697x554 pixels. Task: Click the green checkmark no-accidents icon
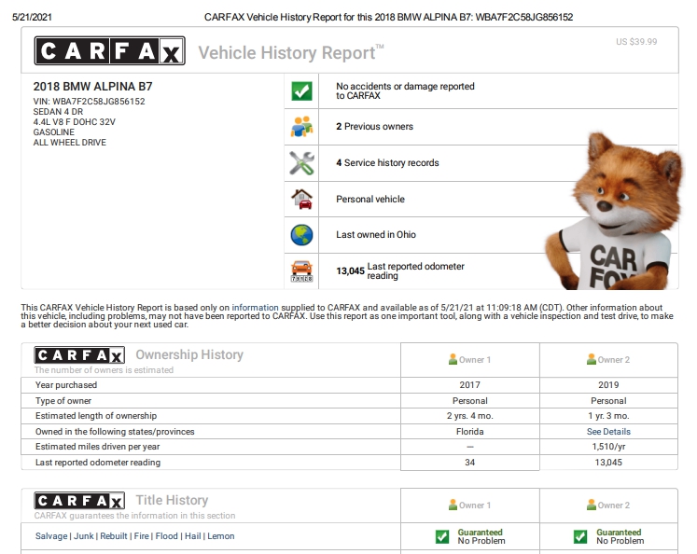301,91
